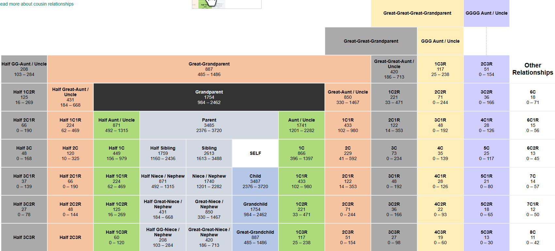
Task: Click the 1C cousin cell showing 866
Action: (301, 153)
